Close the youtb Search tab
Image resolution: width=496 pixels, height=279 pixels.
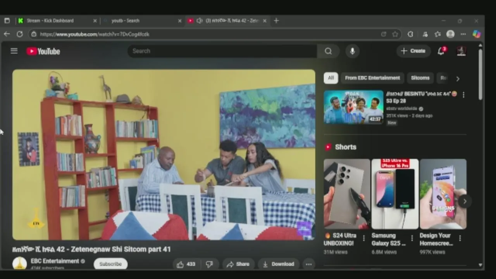coord(179,21)
